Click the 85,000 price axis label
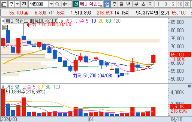 [x=177, y=22]
